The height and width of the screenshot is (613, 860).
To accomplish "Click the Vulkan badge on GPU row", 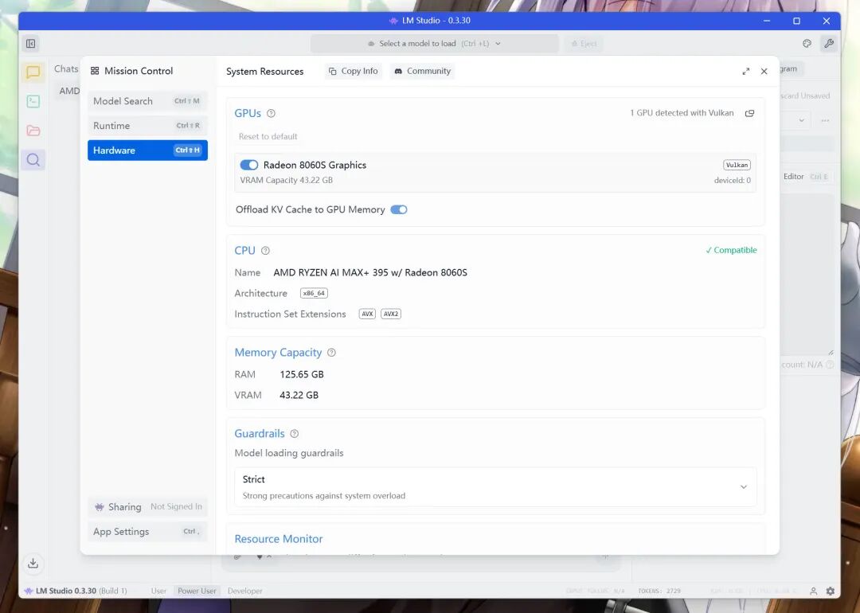I will 737,165.
